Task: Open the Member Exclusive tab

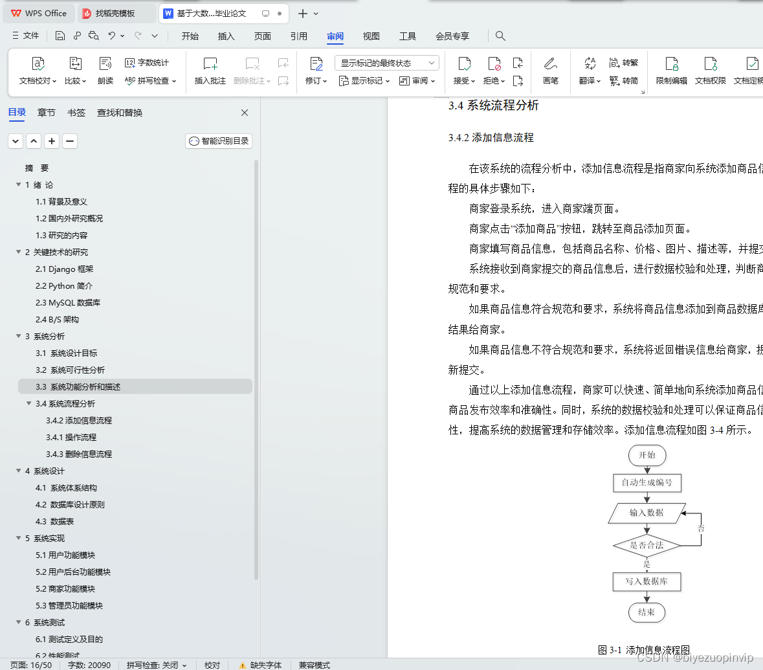Action: 452,36
